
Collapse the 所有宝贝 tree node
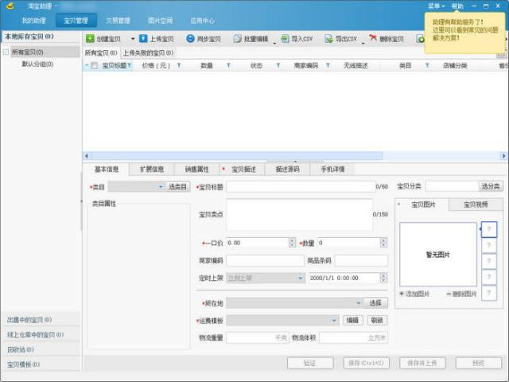pos(6,53)
